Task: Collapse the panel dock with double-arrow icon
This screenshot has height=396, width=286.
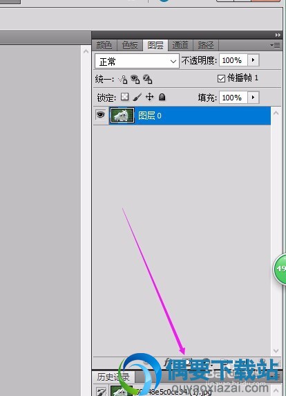Action: (278, 35)
